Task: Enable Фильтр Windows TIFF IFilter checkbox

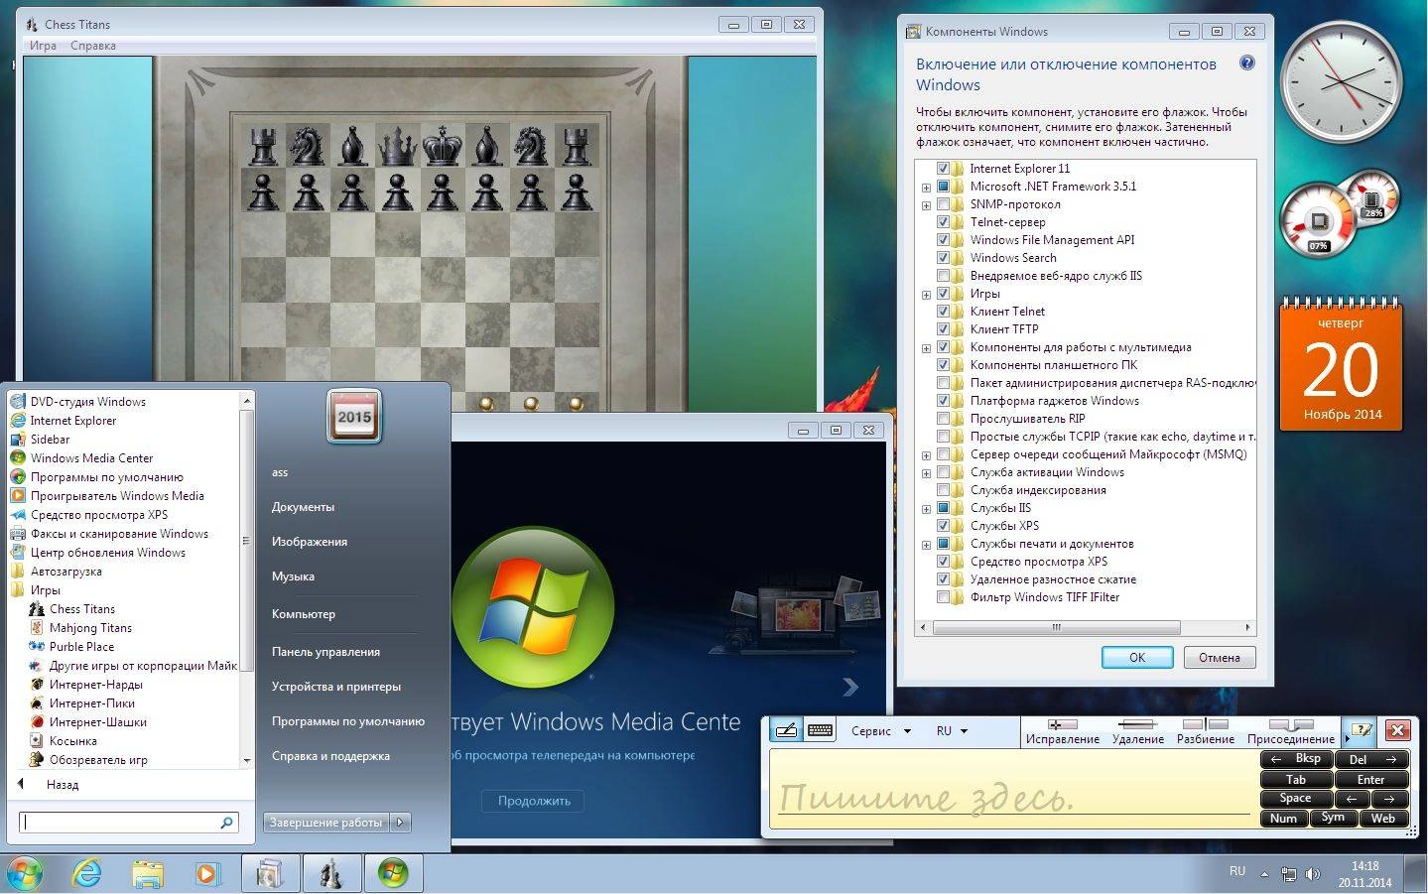Action: (943, 597)
